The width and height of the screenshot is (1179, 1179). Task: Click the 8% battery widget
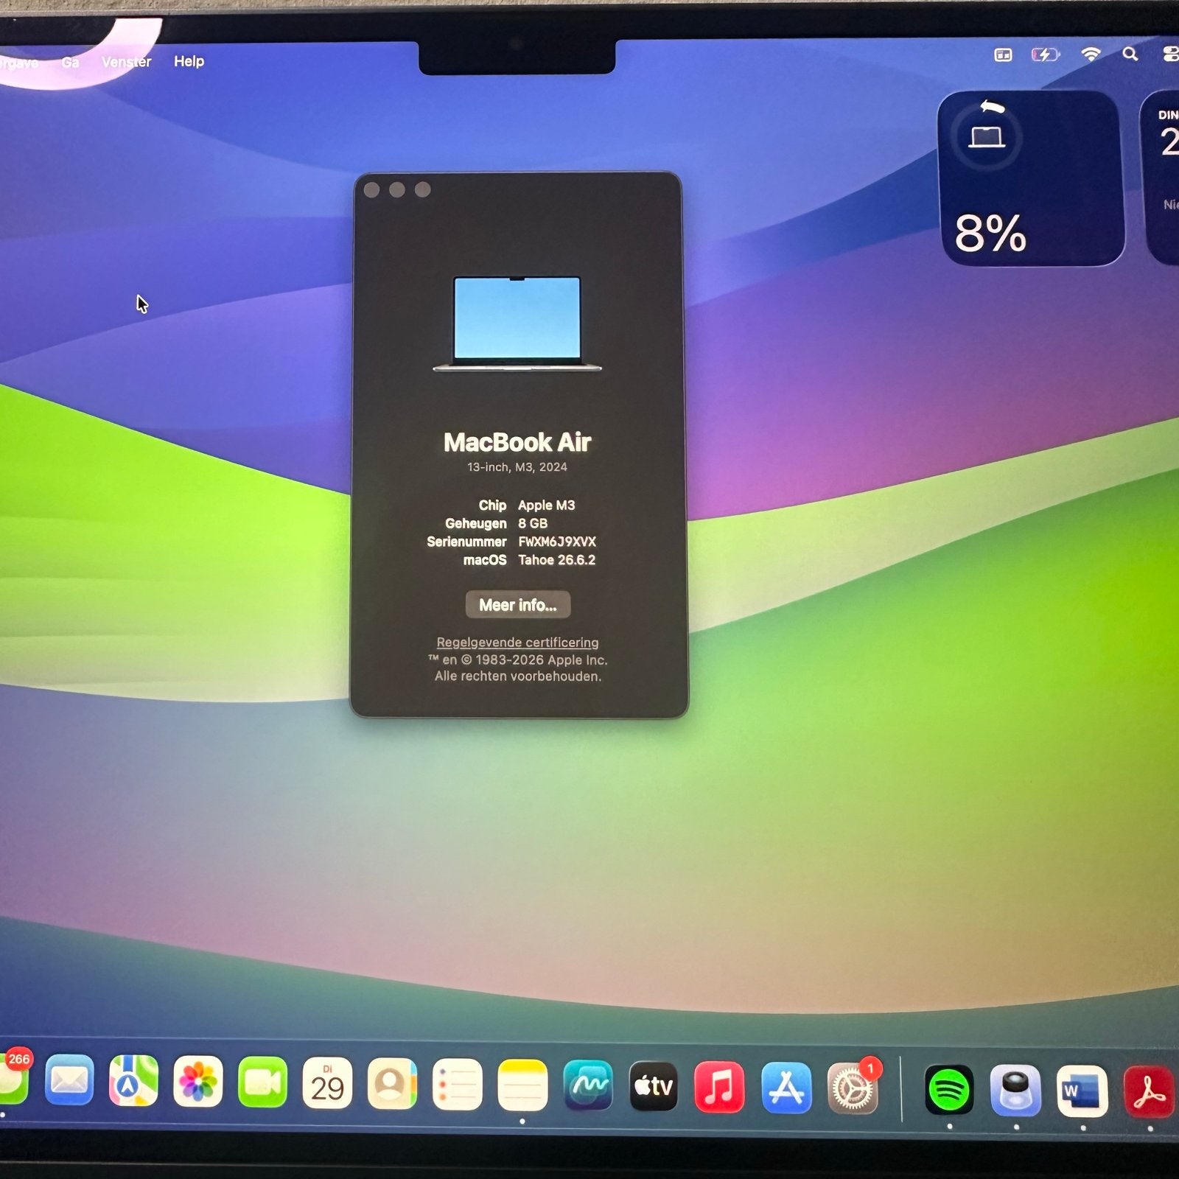coord(1032,178)
